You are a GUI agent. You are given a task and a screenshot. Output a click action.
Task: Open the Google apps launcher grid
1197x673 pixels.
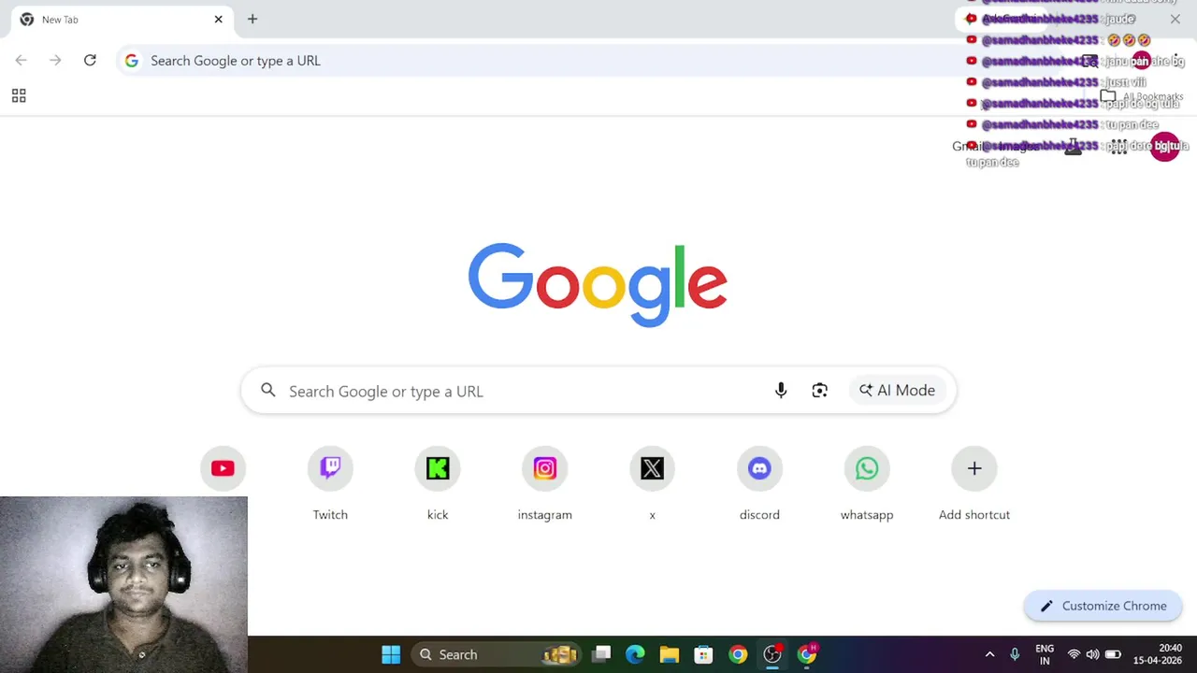click(x=1118, y=147)
